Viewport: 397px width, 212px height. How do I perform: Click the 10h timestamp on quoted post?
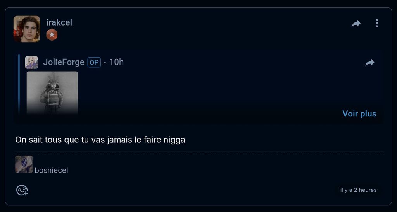pos(116,62)
